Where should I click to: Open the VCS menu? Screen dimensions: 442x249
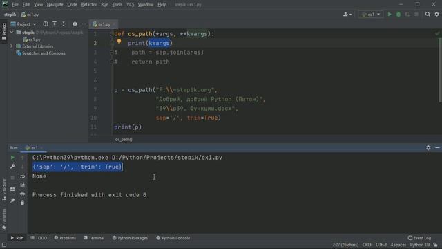[x=131, y=5]
